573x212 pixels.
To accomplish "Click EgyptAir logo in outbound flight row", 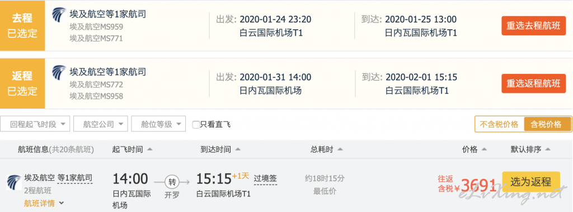I will tap(59, 15).
